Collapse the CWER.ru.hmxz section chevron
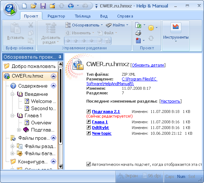This screenshot has height=183, width=204. pos(53,76)
